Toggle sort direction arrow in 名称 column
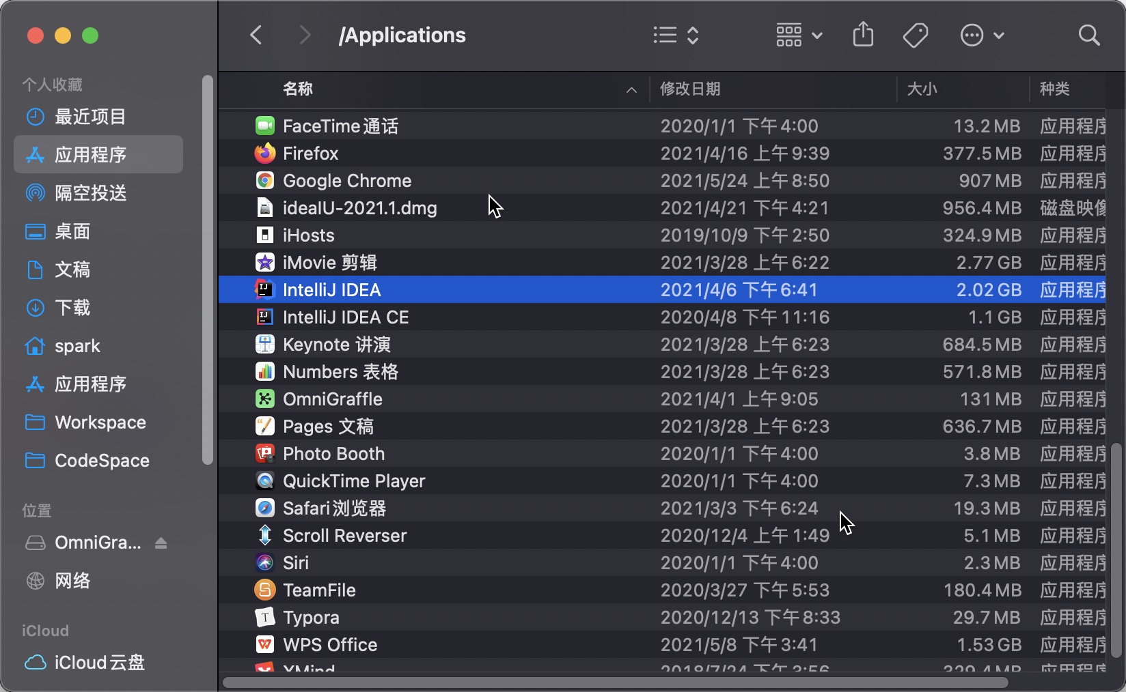 coord(632,90)
